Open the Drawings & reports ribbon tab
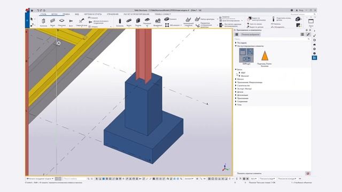Image resolution: width=342 pixels, height=192 pixels. (93, 14)
